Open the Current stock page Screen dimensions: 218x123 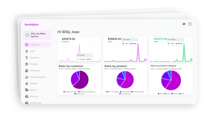36,103
